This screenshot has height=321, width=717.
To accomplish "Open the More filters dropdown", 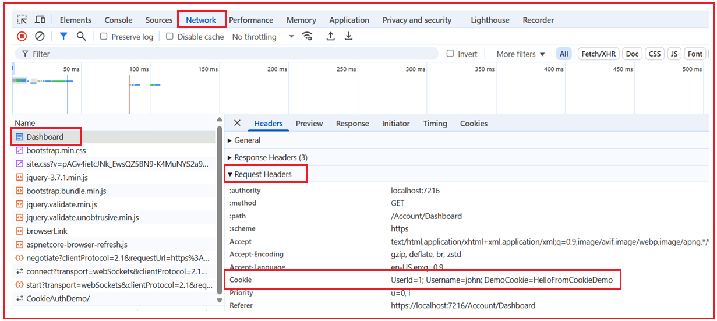I will (x=520, y=54).
